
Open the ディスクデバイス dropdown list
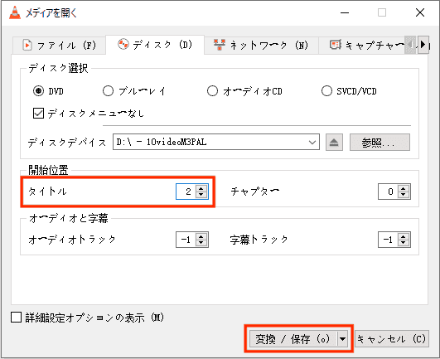pyautogui.click(x=216, y=142)
